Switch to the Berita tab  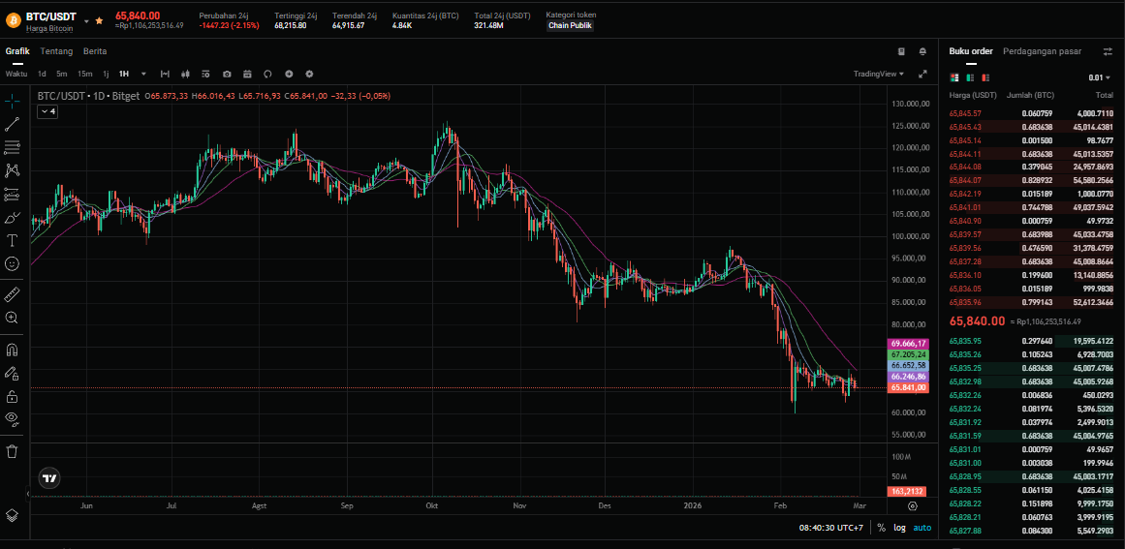(x=95, y=51)
